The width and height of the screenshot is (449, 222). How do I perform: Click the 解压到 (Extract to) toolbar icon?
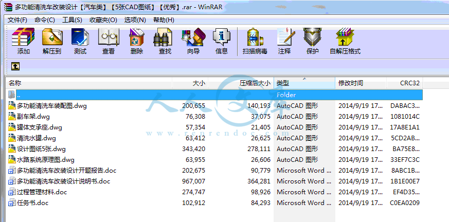tap(52, 37)
